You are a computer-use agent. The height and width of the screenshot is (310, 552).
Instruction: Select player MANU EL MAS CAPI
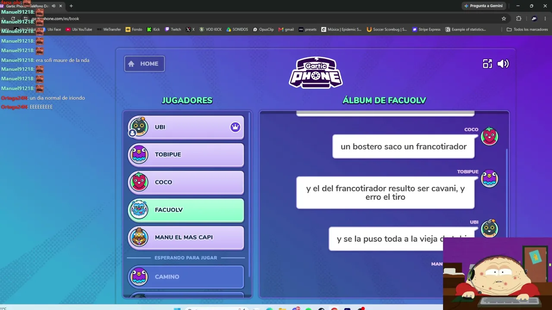186,237
